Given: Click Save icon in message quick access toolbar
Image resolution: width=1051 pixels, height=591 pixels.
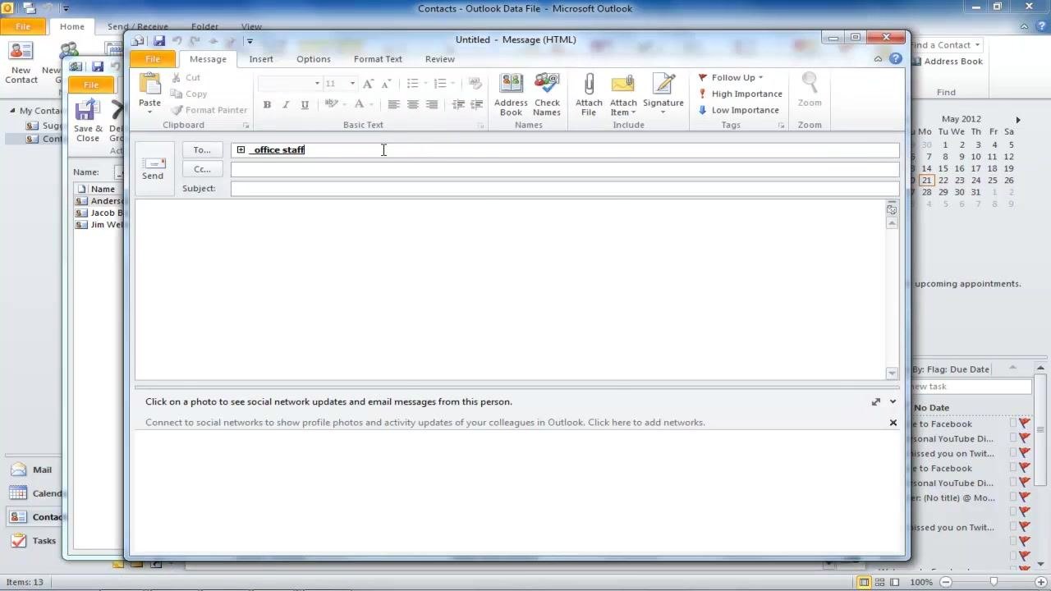Looking at the screenshot, I should (x=158, y=40).
